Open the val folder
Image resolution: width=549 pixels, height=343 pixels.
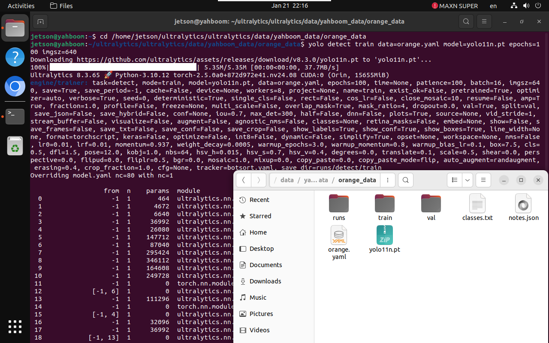pos(431,208)
